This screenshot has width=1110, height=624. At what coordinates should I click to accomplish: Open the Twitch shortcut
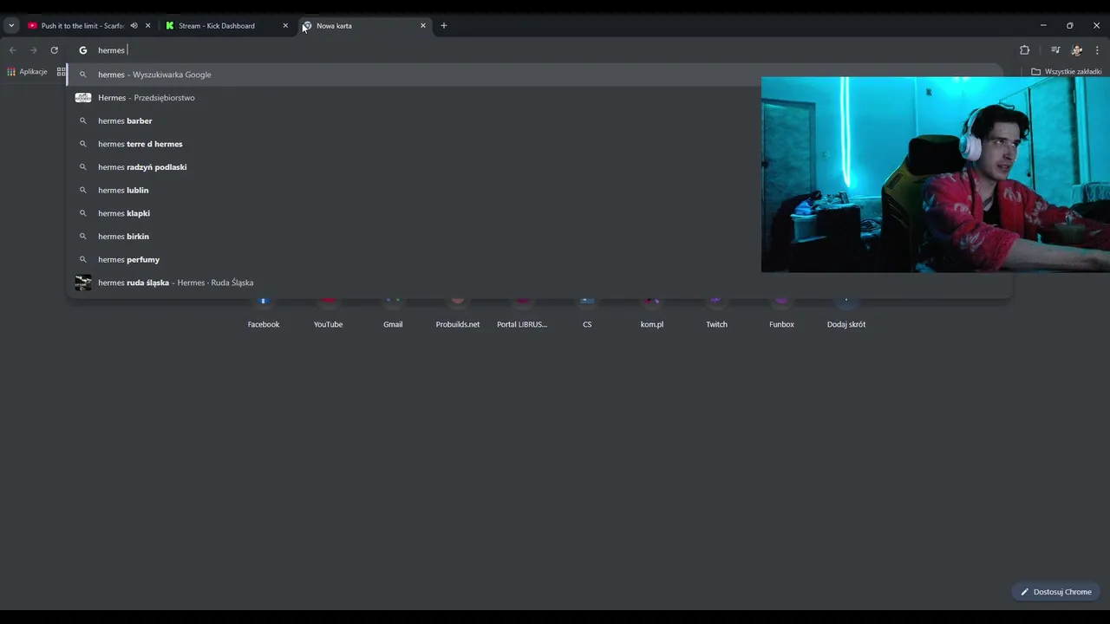[x=716, y=314]
